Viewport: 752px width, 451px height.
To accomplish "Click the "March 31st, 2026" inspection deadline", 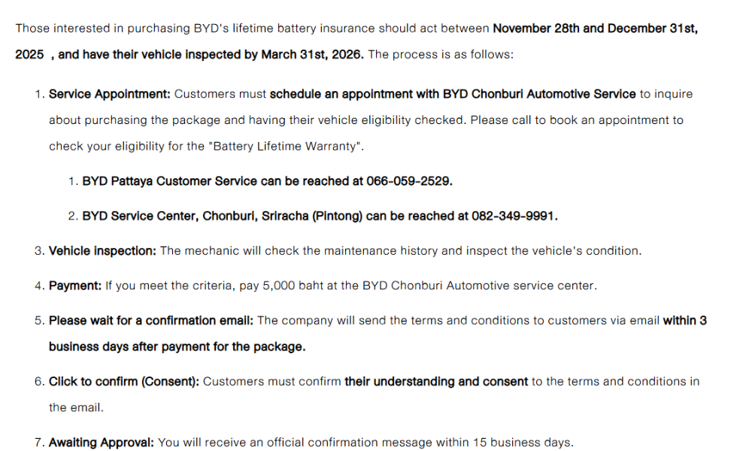I will pos(313,55).
